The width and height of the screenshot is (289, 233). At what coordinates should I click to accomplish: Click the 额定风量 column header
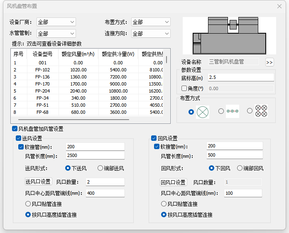78,54
